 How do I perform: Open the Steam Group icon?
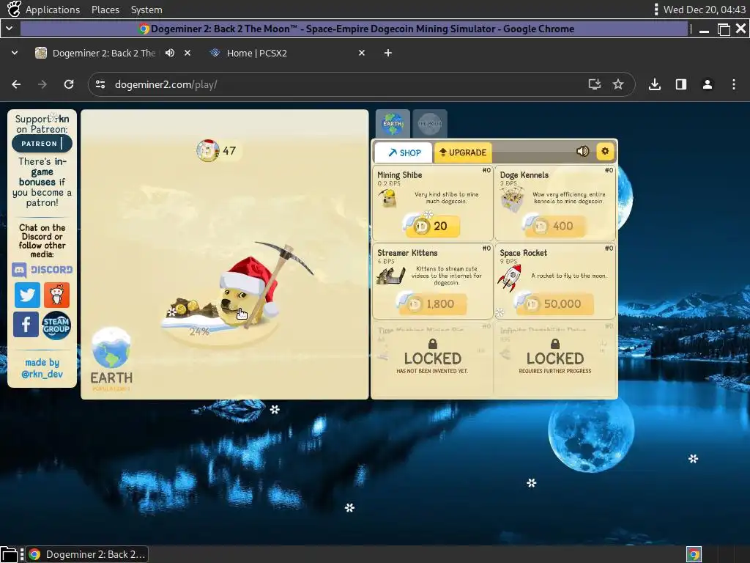[x=56, y=325]
